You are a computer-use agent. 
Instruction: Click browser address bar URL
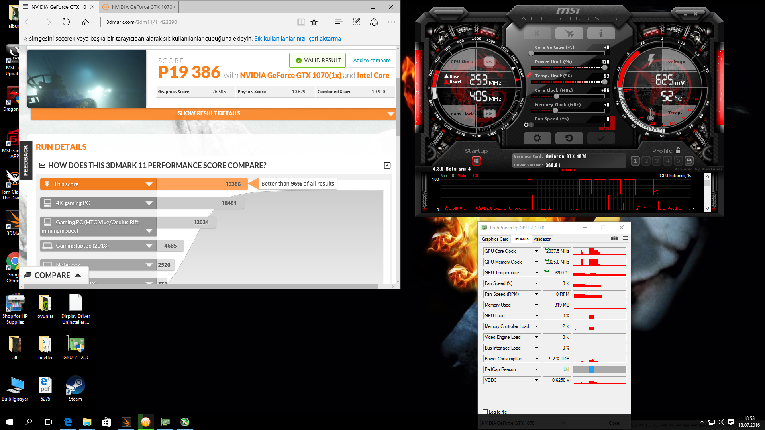[141, 22]
